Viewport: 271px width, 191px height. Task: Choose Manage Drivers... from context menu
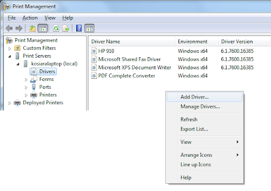point(204,106)
